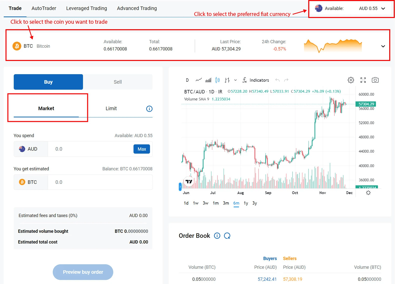Click the Order Book info icon

tap(217, 236)
